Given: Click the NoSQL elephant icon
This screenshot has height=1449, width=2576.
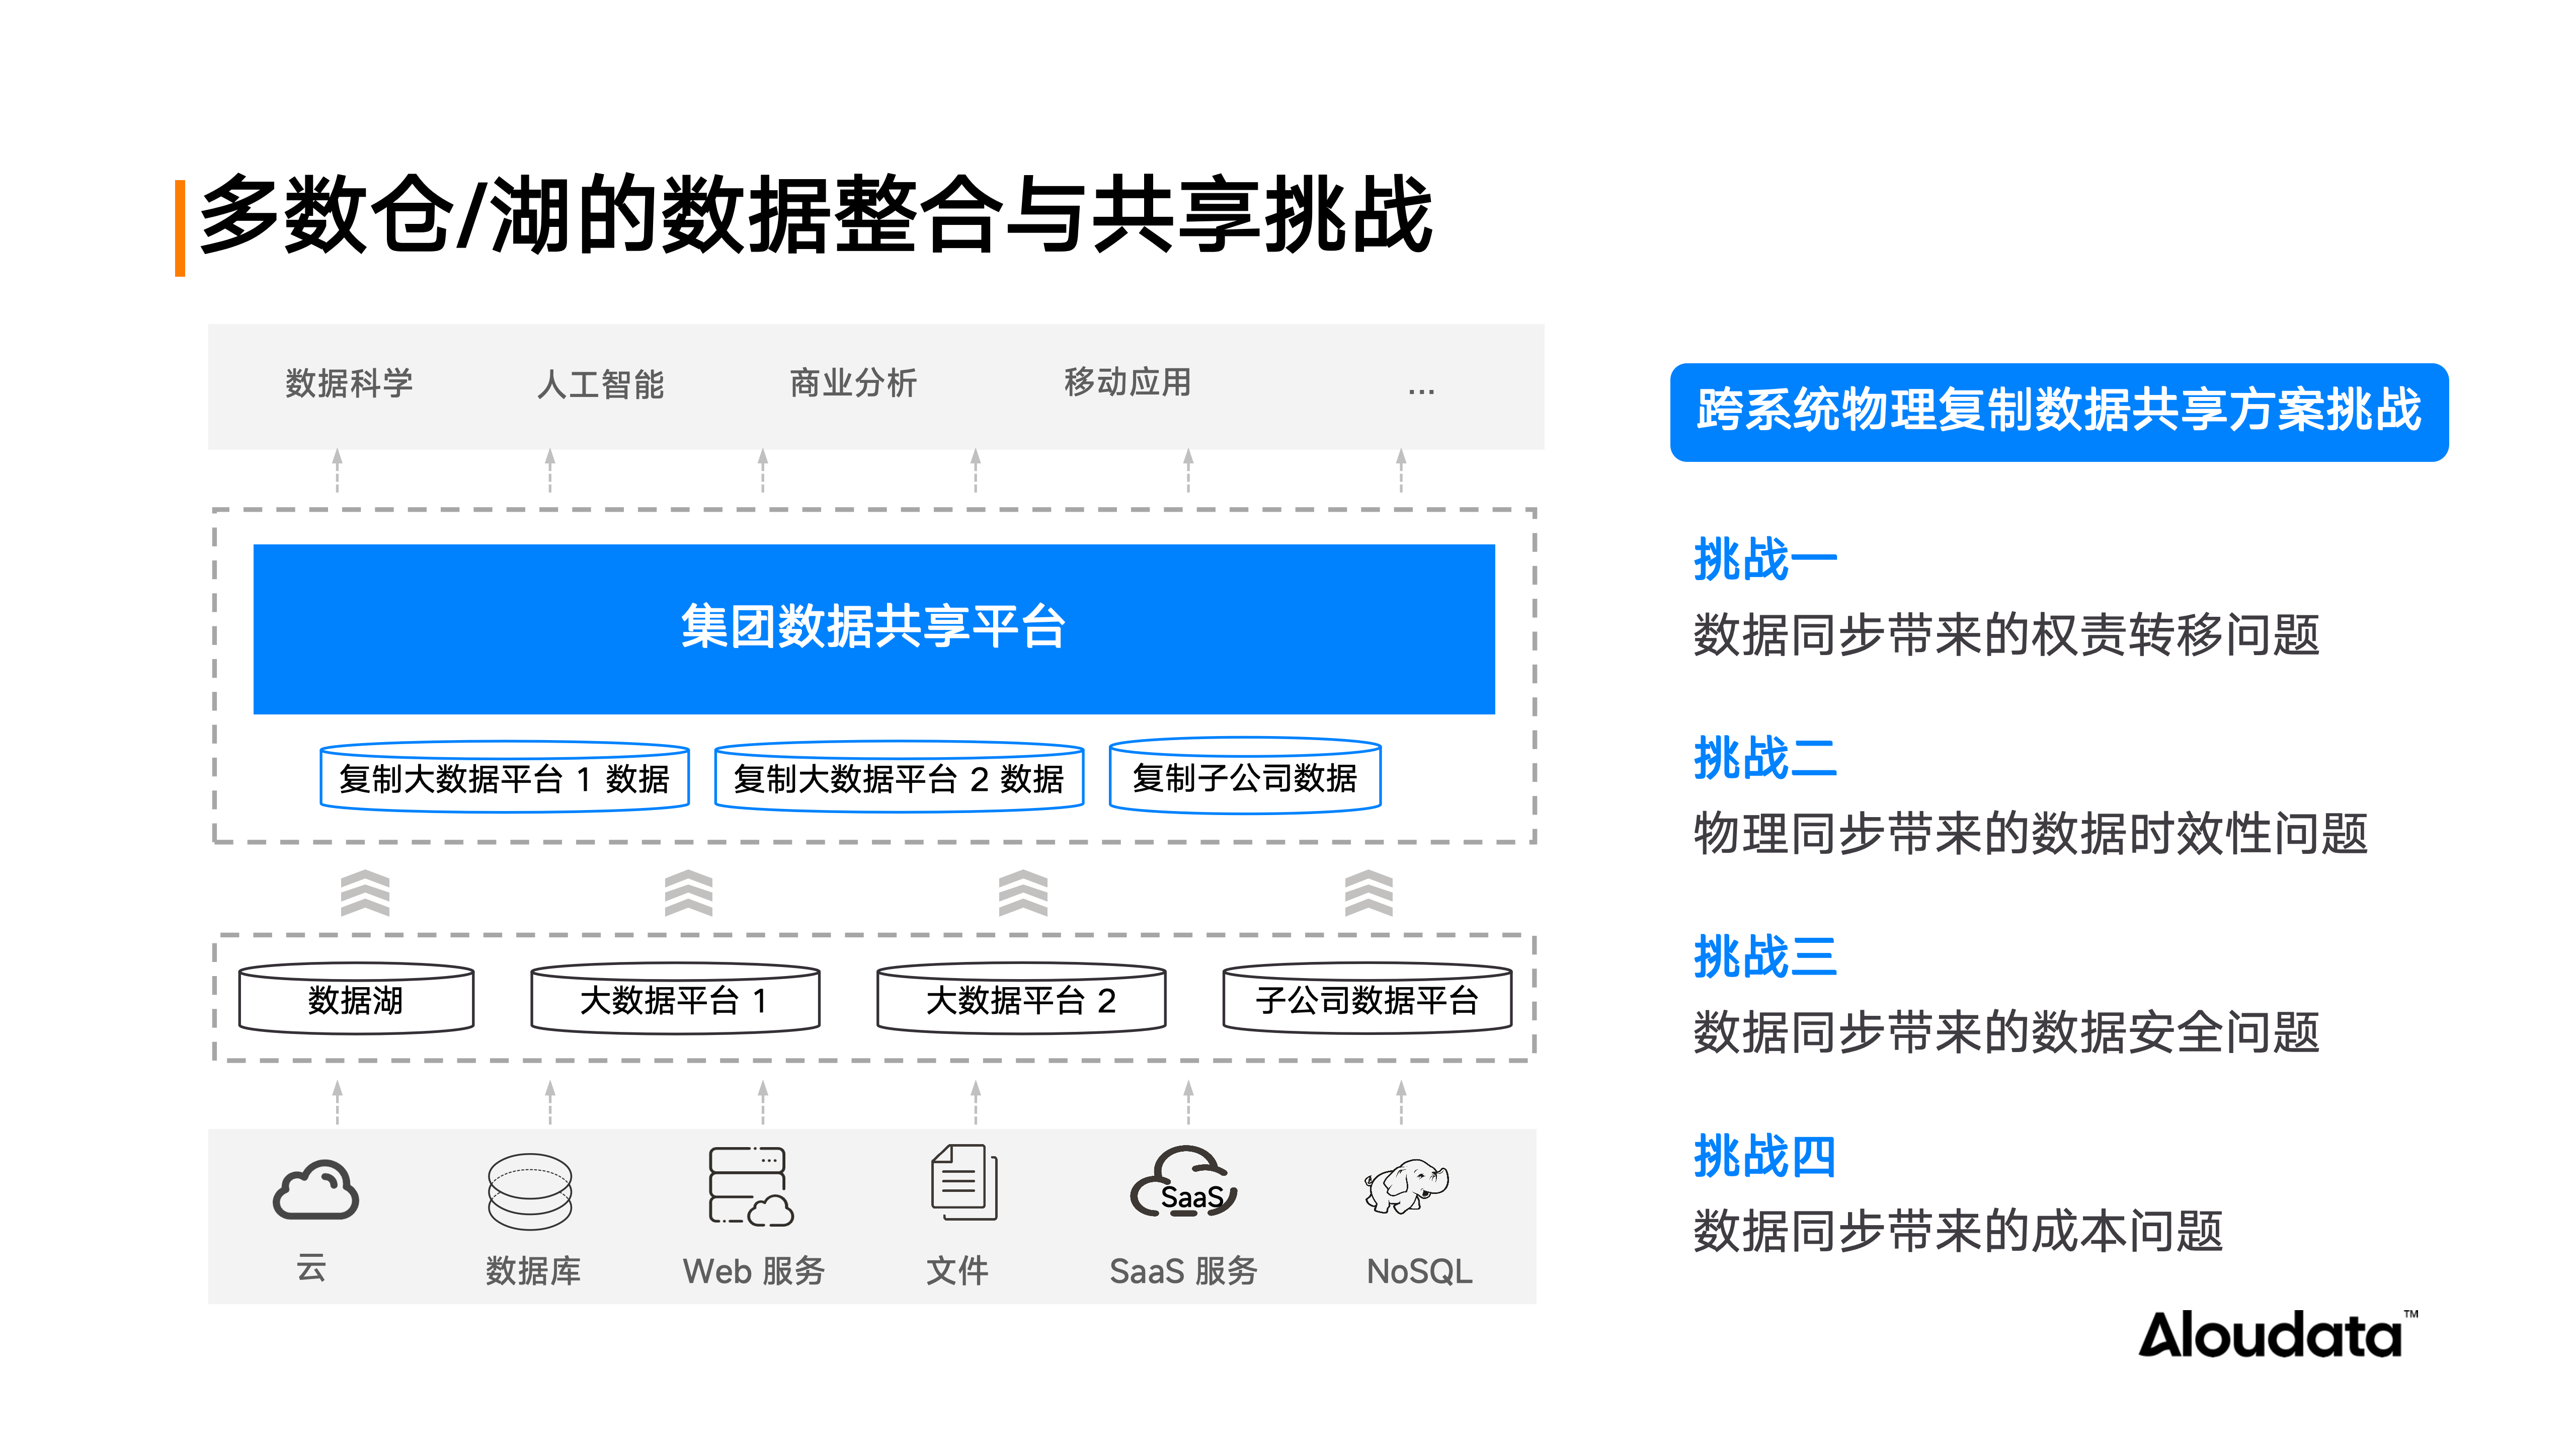Looking at the screenshot, I should pos(1407,1186).
